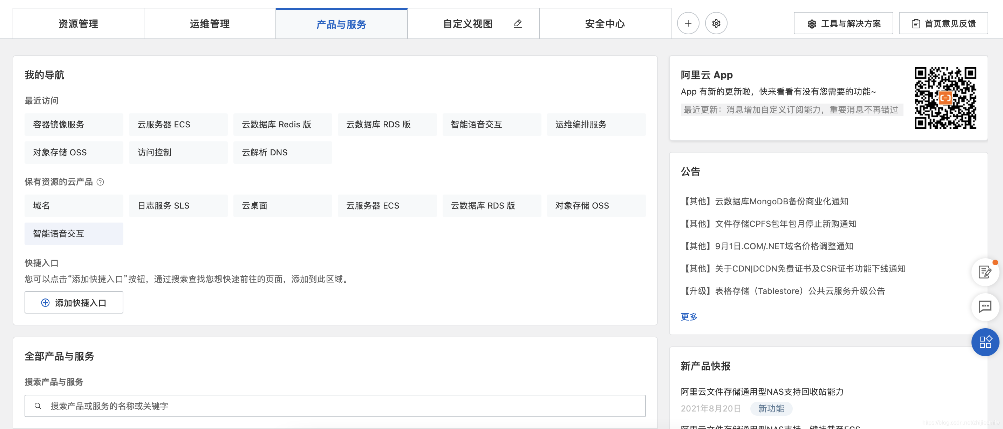Image resolution: width=1003 pixels, height=429 pixels.
Task: Open 云服务器 ECS under 最近访问
Action: [178, 125]
